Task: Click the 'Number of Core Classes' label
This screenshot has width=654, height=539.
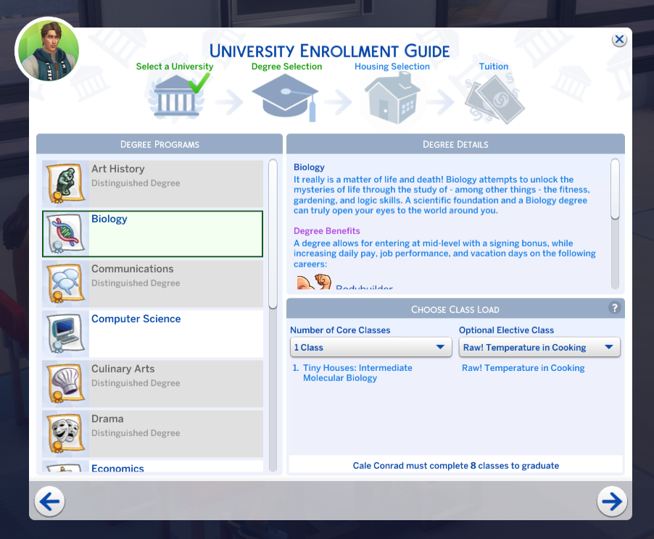Action: pos(340,330)
